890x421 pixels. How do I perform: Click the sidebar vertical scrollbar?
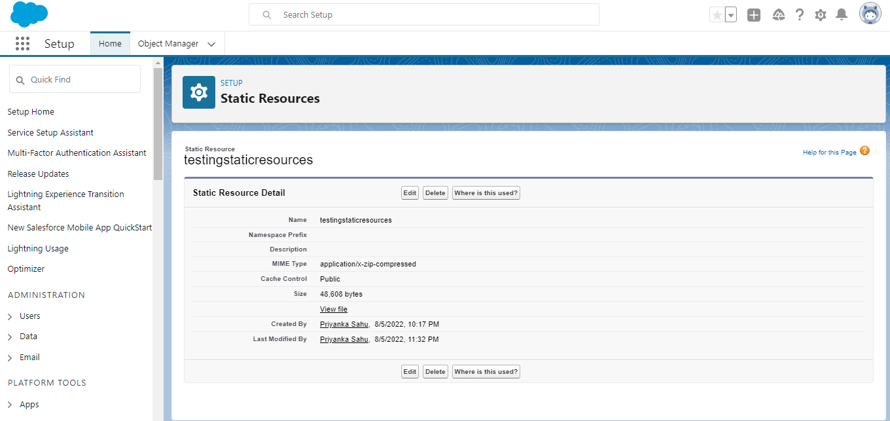(158, 123)
